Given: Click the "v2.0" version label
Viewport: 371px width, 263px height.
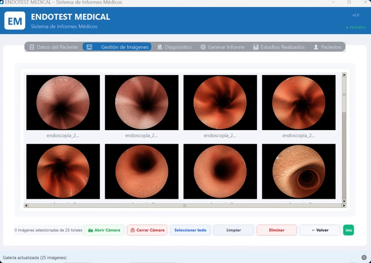Looking at the screenshot, I should (356, 15).
